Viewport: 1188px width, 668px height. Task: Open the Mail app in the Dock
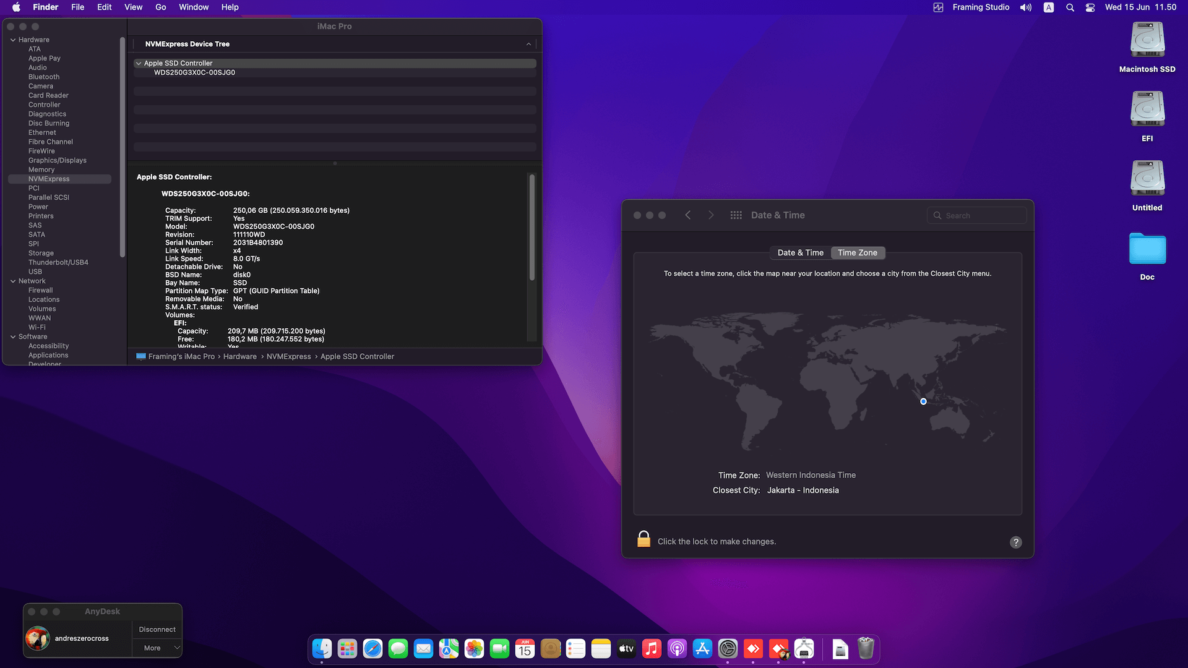[423, 648]
